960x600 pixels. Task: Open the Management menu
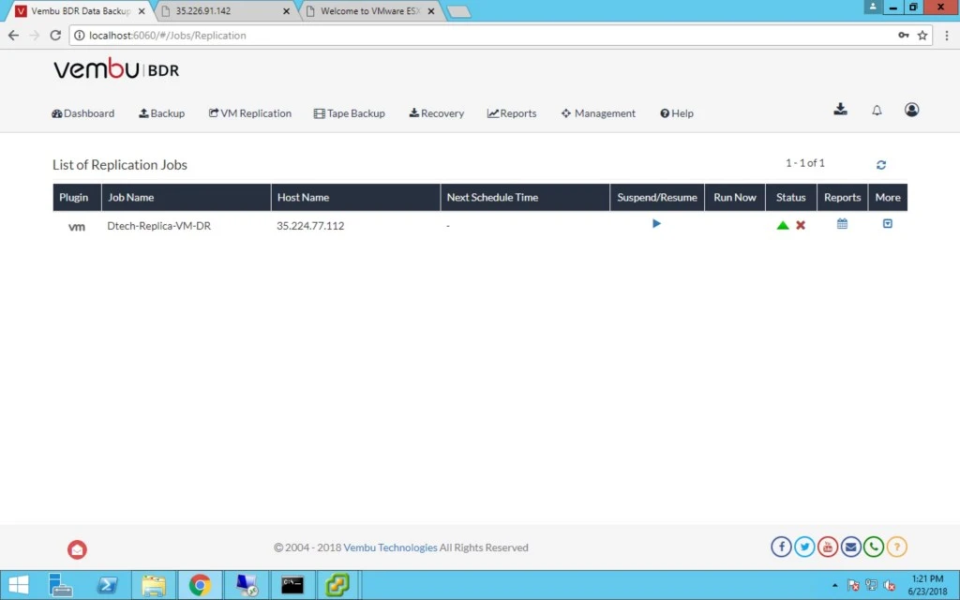(x=598, y=113)
